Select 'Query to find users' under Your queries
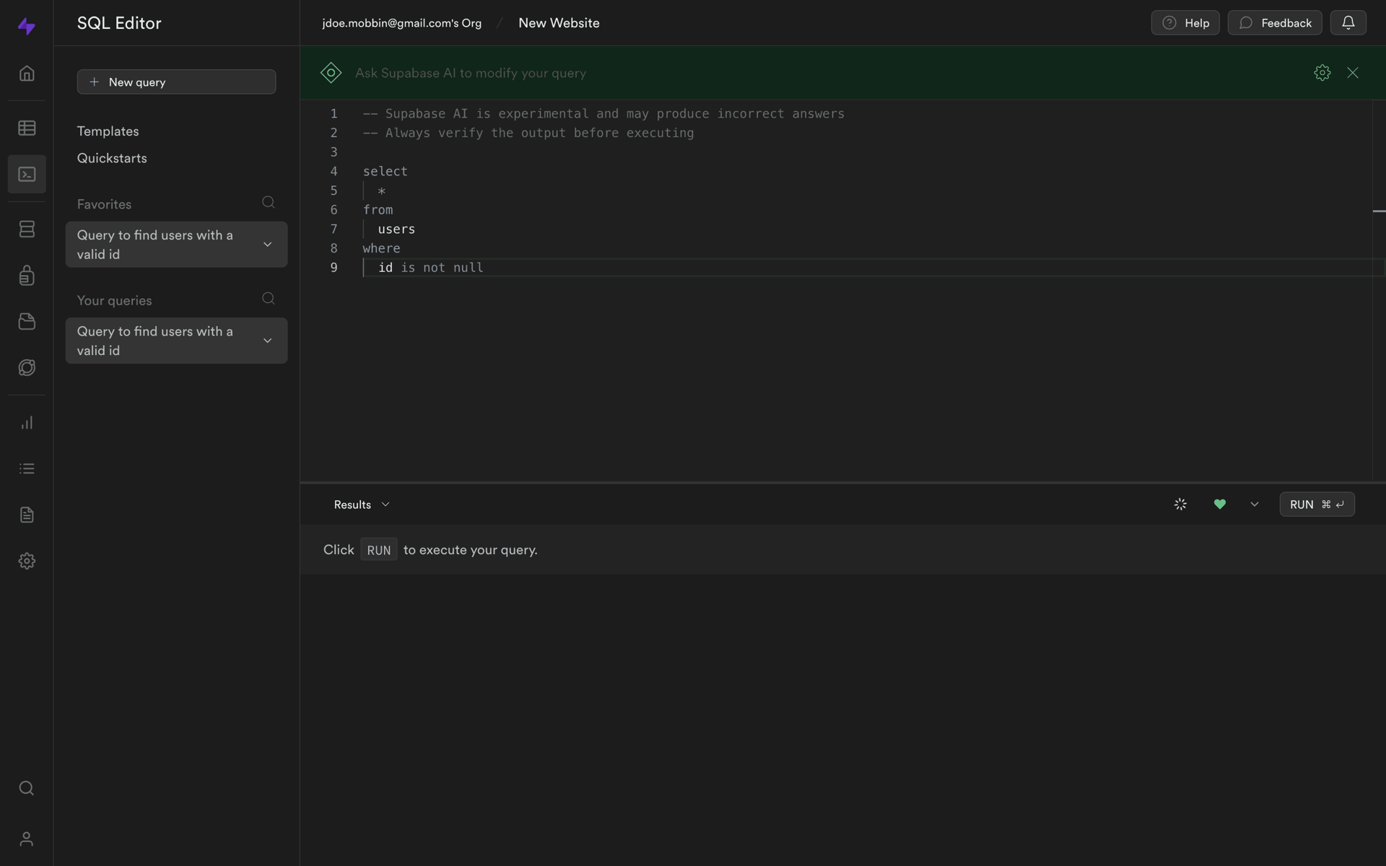The width and height of the screenshot is (1386, 866). click(x=176, y=341)
